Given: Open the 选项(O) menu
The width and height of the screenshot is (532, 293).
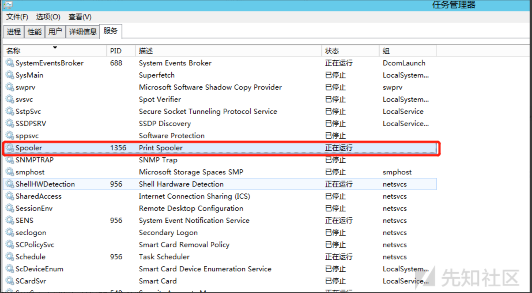Looking at the screenshot, I should click(x=48, y=17).
